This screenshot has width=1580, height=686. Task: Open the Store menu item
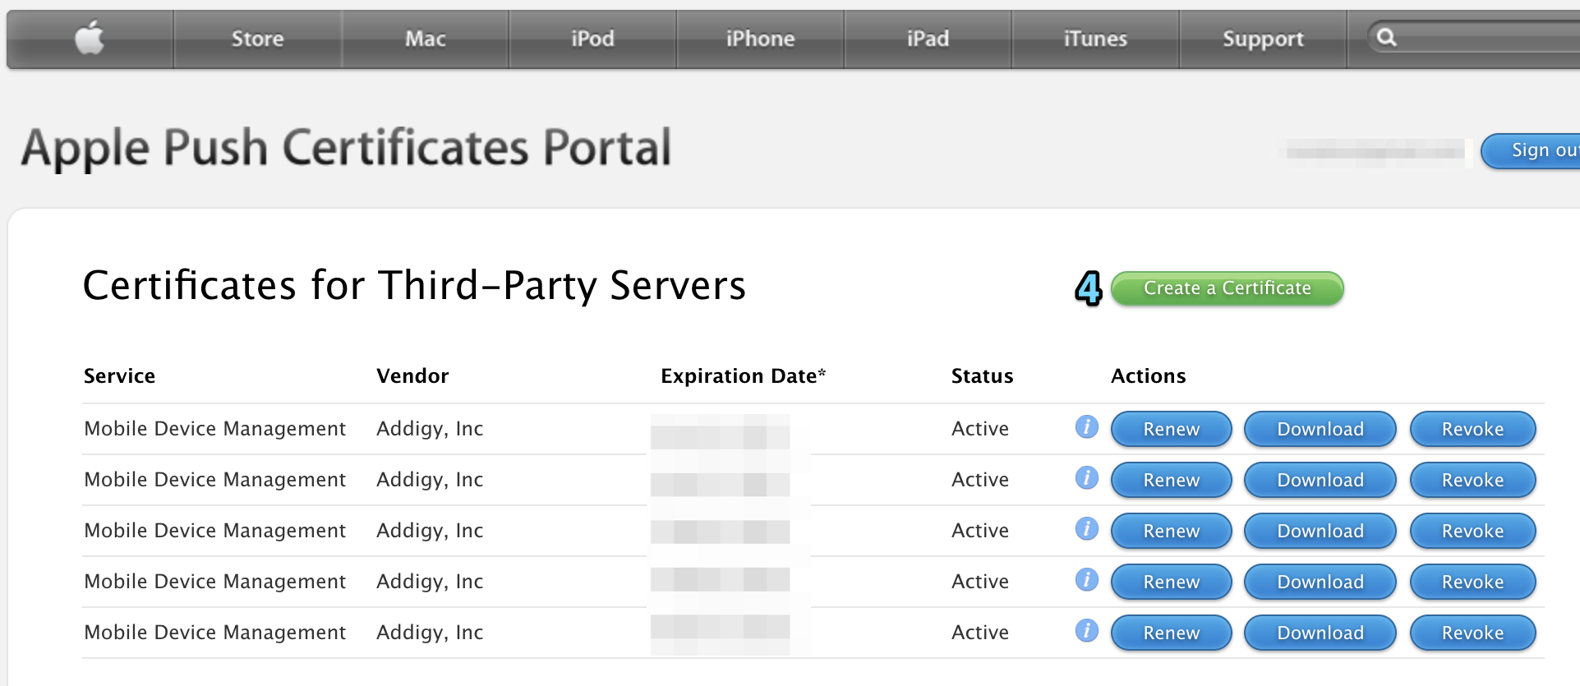257,39
